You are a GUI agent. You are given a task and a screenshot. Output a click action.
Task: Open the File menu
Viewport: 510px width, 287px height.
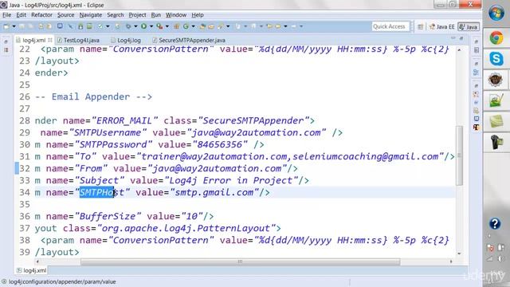click(x=6, y=15)
